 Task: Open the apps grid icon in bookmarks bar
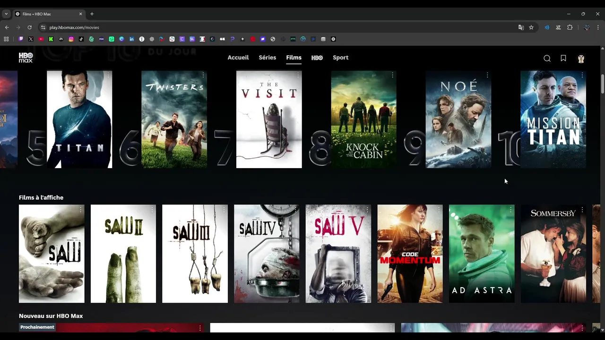click(7, 39)
